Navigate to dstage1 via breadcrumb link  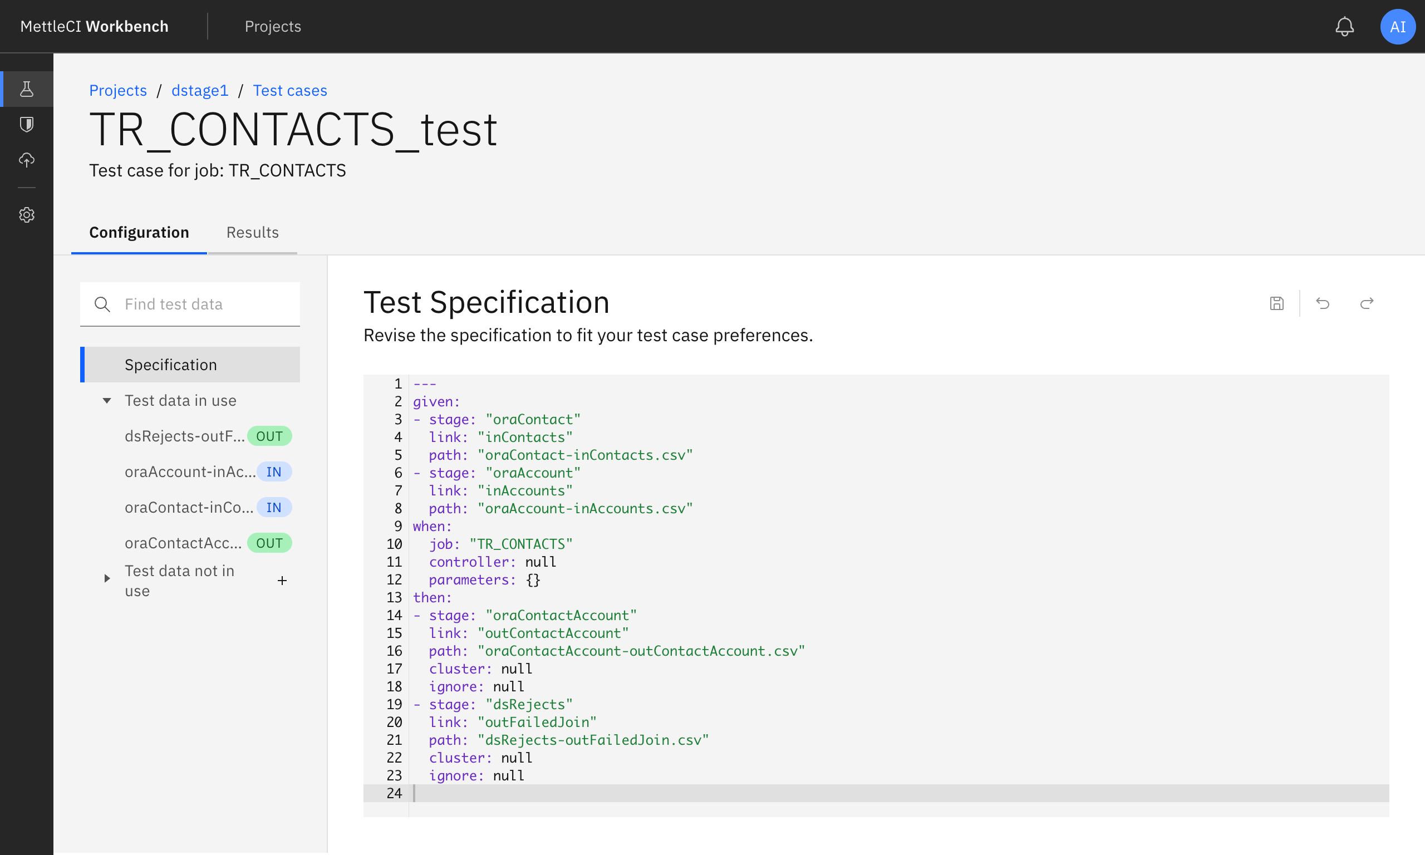(199, 91)
